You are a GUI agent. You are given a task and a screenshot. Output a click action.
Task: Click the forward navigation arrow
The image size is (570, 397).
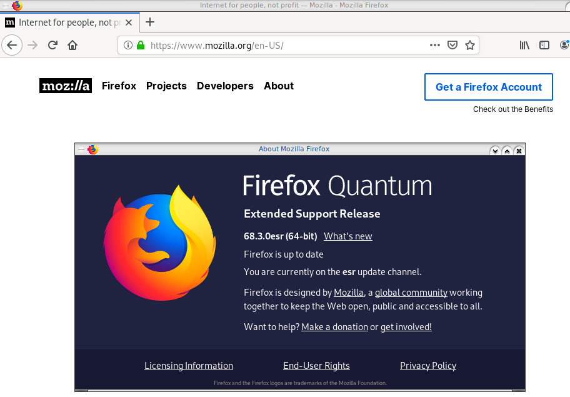coord(32,44)
